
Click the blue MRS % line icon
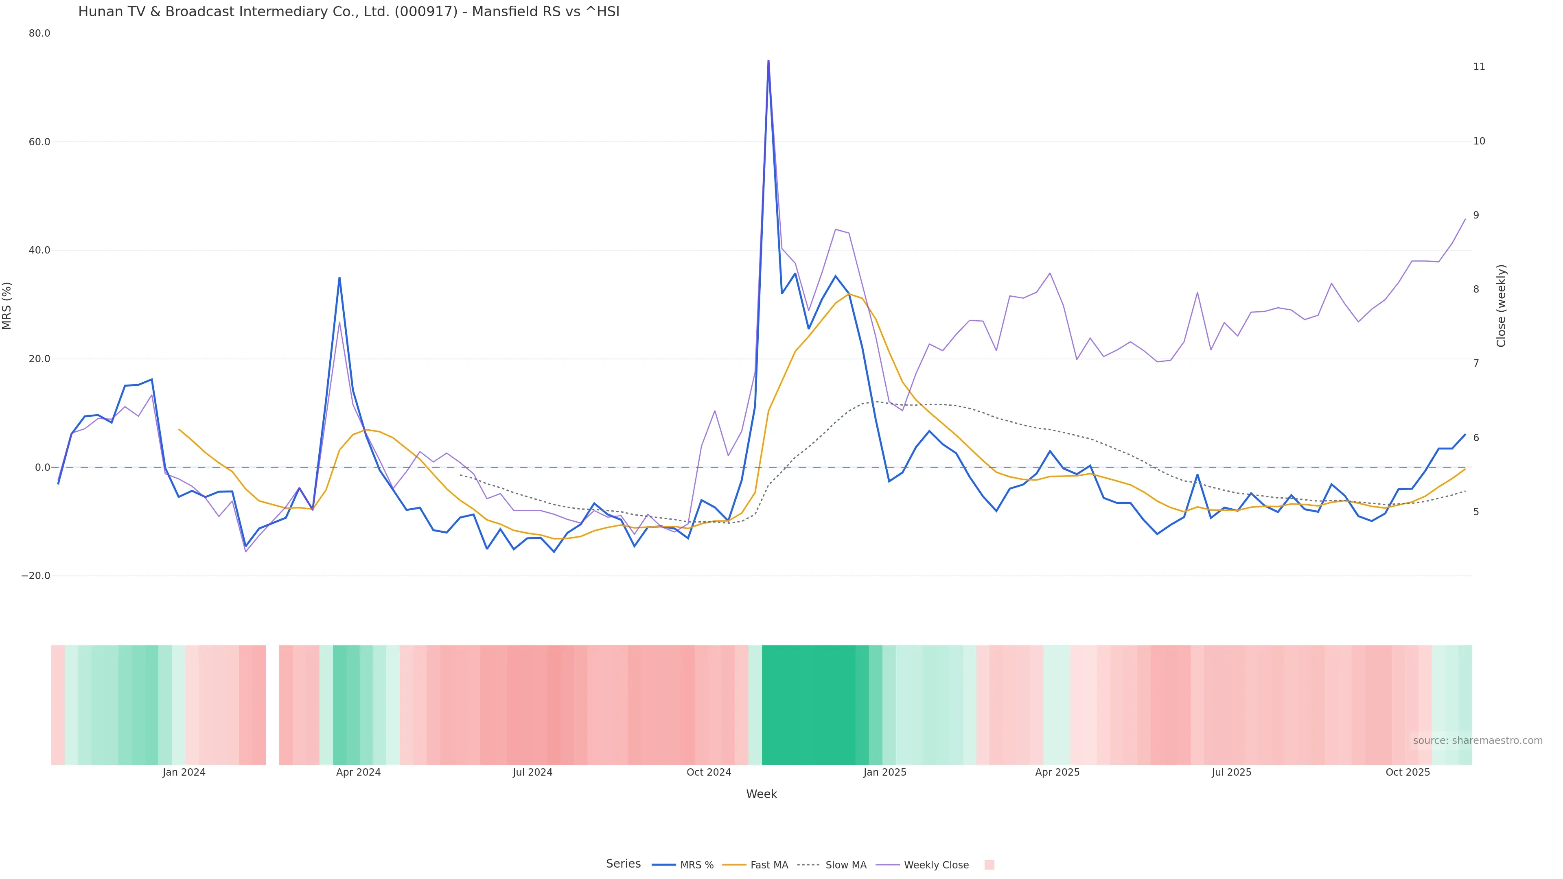[x=664, y=865]
